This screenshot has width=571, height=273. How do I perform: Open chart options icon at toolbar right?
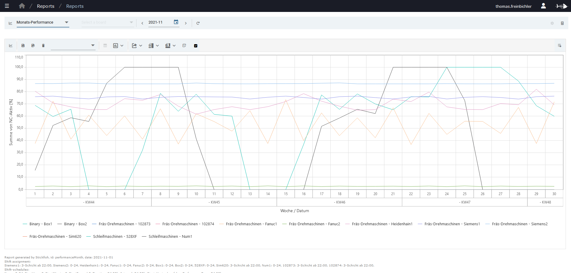[x=560, y=46]
